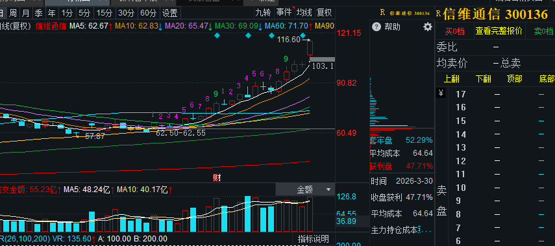Viewport: 555px width, 246px height.
Task: Jump to 底部 of order book
Action: click(x=546, y=79)
